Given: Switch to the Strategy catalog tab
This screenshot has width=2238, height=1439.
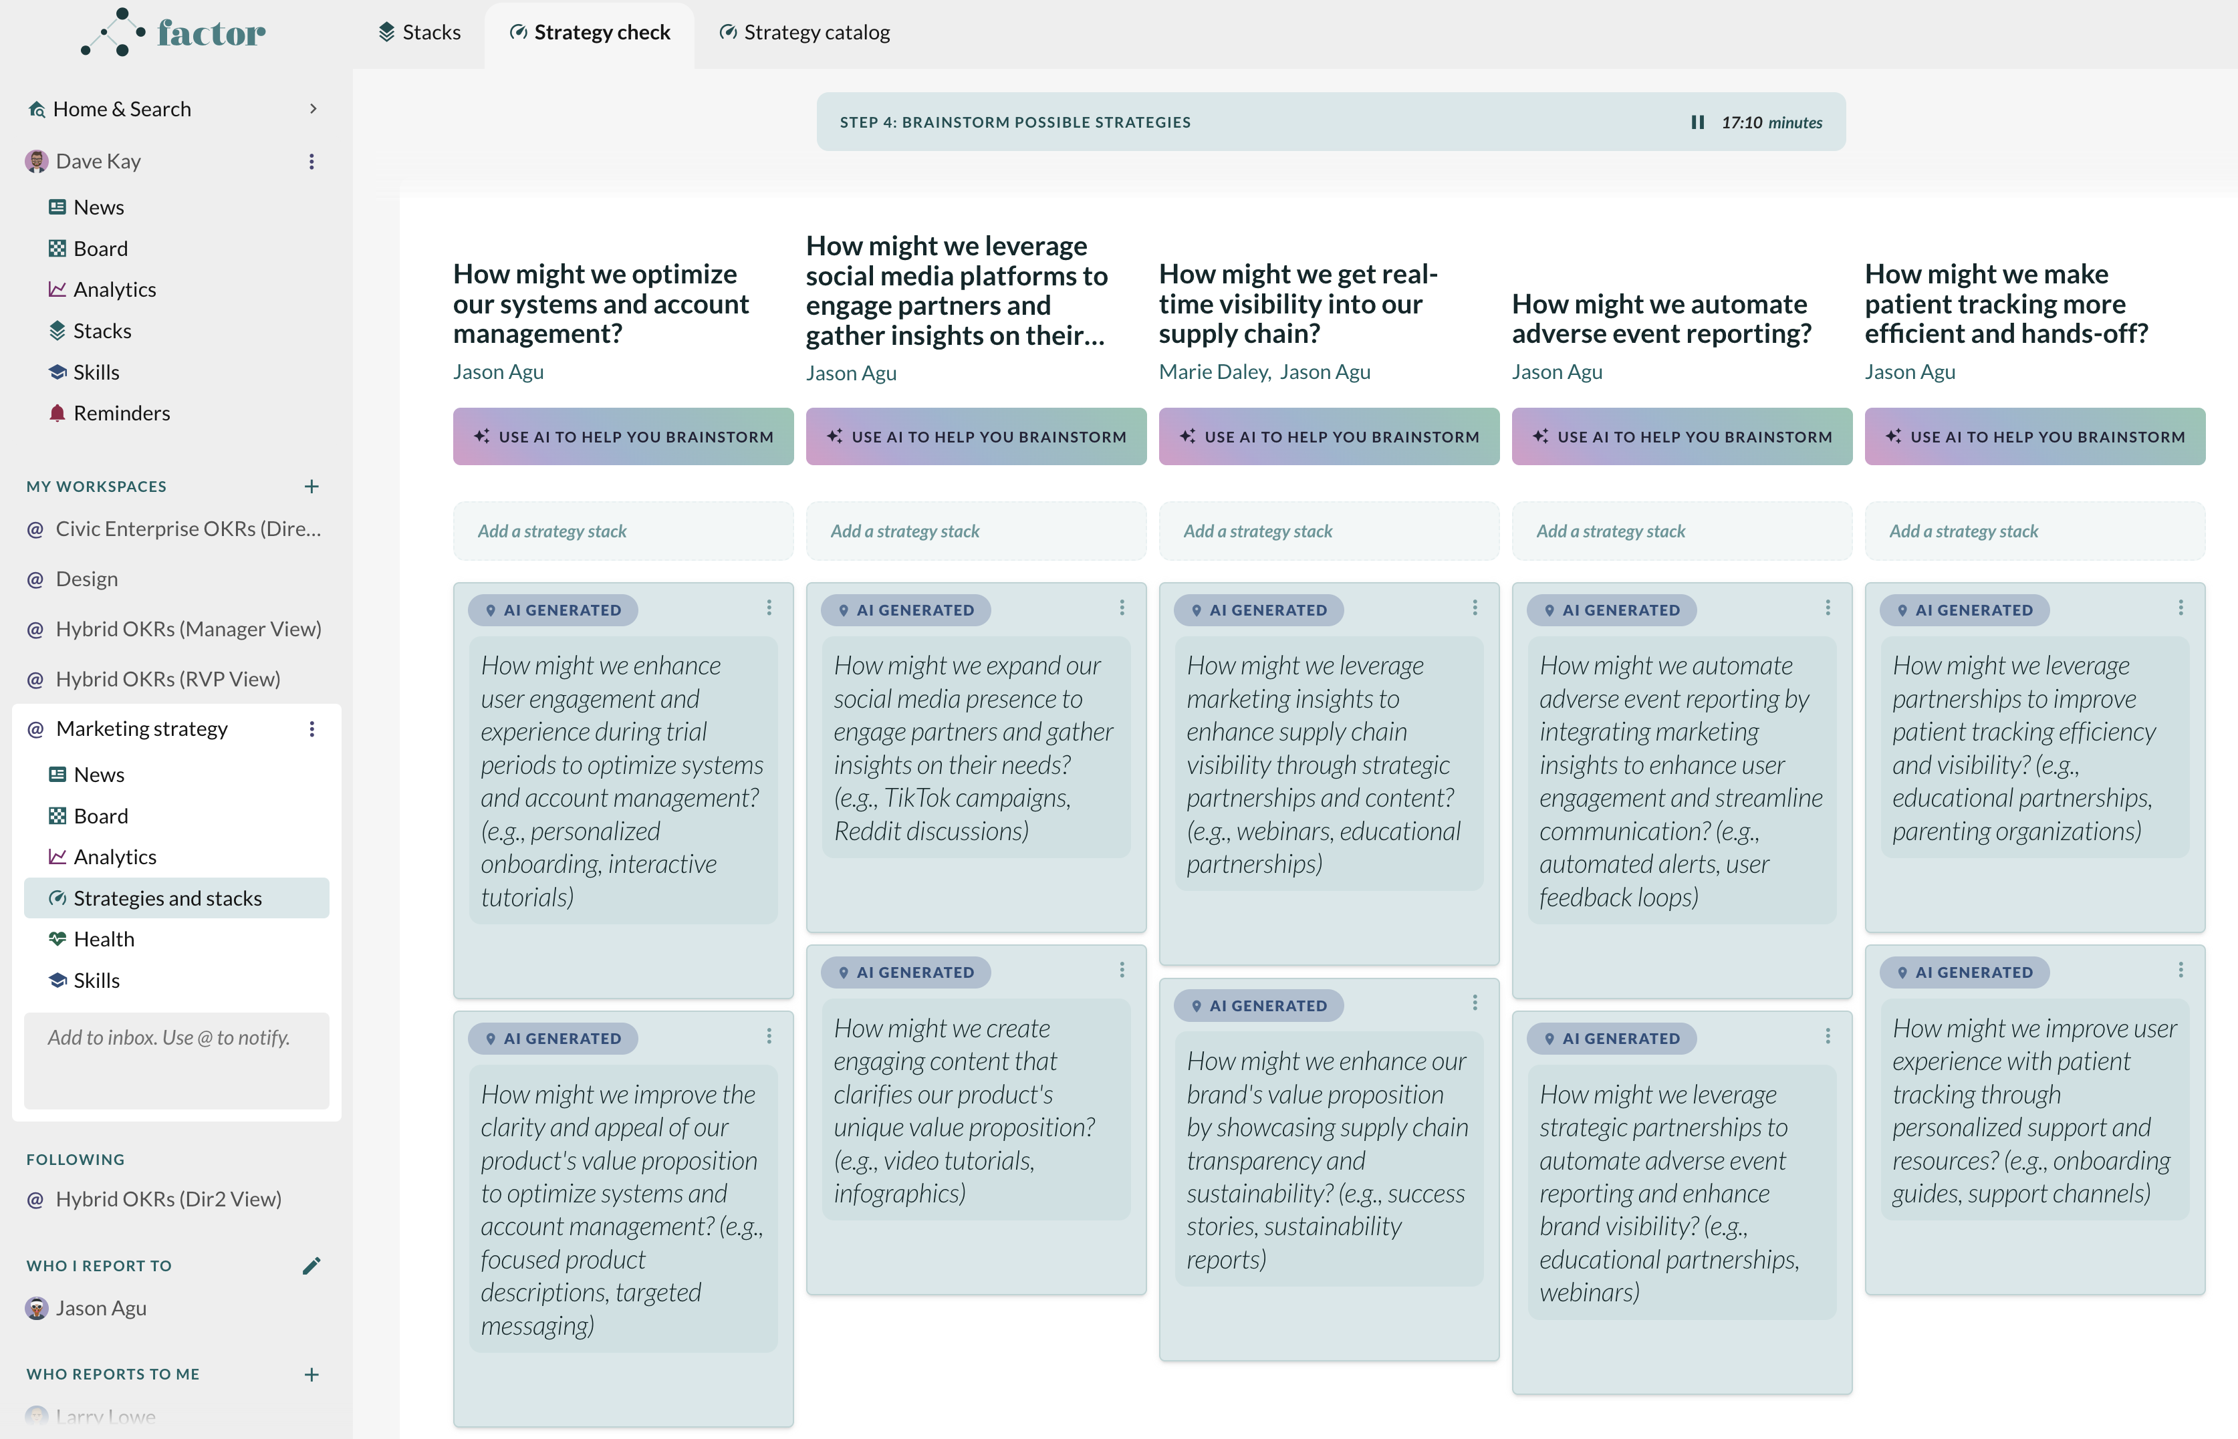Looking at the screenshot, I should (x=805, y=33).
